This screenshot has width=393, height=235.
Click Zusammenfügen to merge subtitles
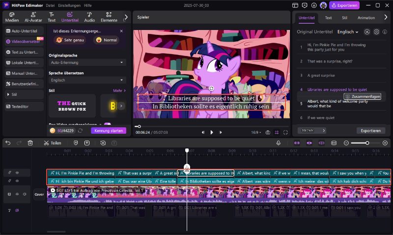[x=363, y=96]
